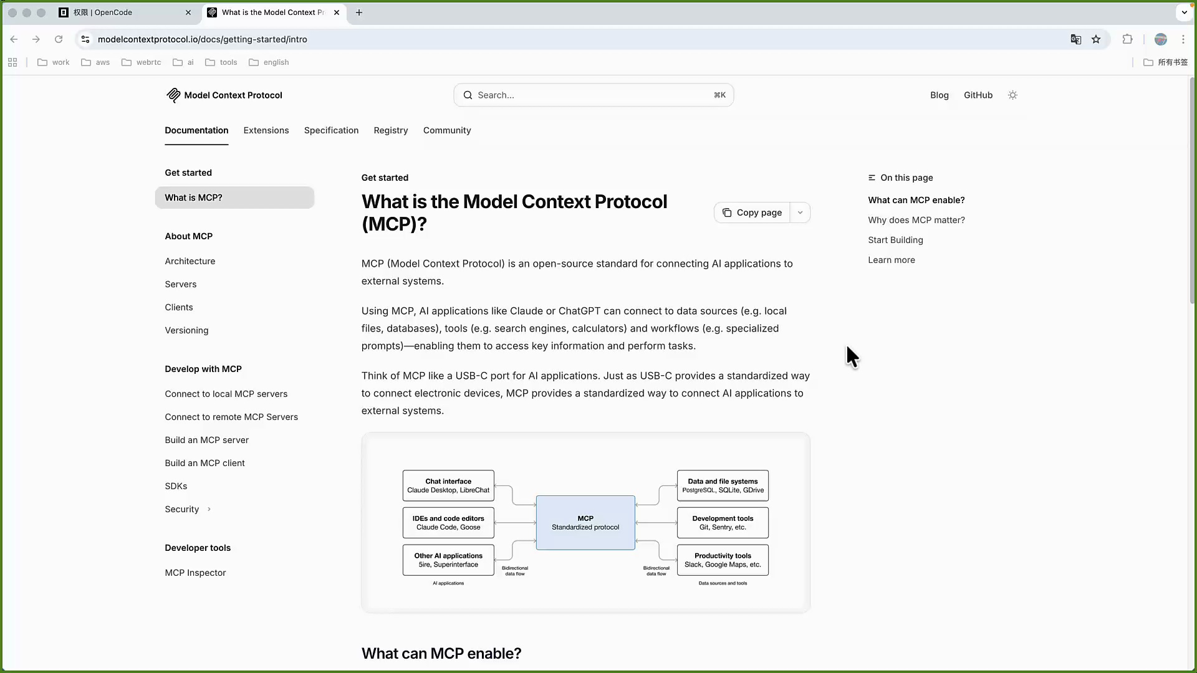Bookmark this page with the star icon
The height and width of the screenshot is (673, 1197).
(1096, 39)
